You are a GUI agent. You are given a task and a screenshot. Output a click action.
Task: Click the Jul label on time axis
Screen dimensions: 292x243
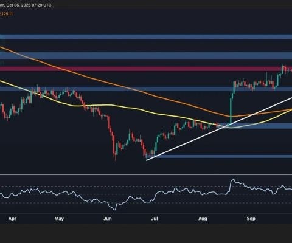[155, 219]
